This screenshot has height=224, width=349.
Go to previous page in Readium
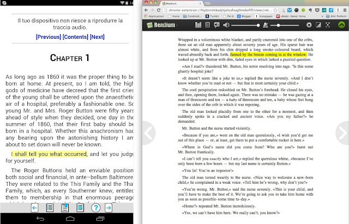(x=148, y=133)
